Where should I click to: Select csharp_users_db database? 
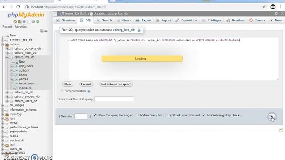pyautogui.click(x=26, y=101)
